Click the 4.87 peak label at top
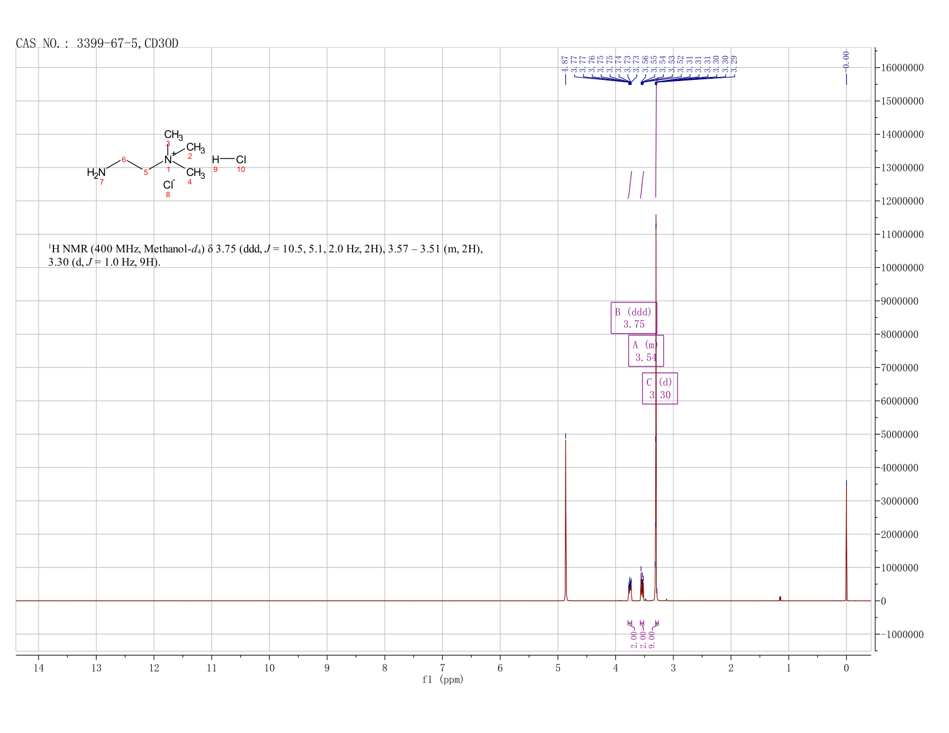The width and height of the screenshot is (949, 733). pos(565,63)
